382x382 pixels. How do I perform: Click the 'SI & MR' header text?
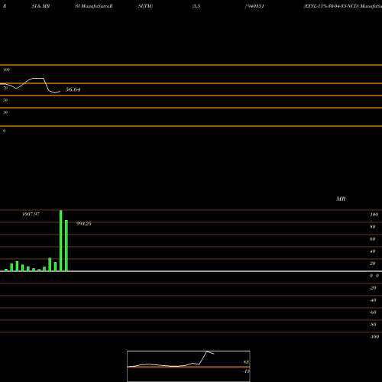40,6
